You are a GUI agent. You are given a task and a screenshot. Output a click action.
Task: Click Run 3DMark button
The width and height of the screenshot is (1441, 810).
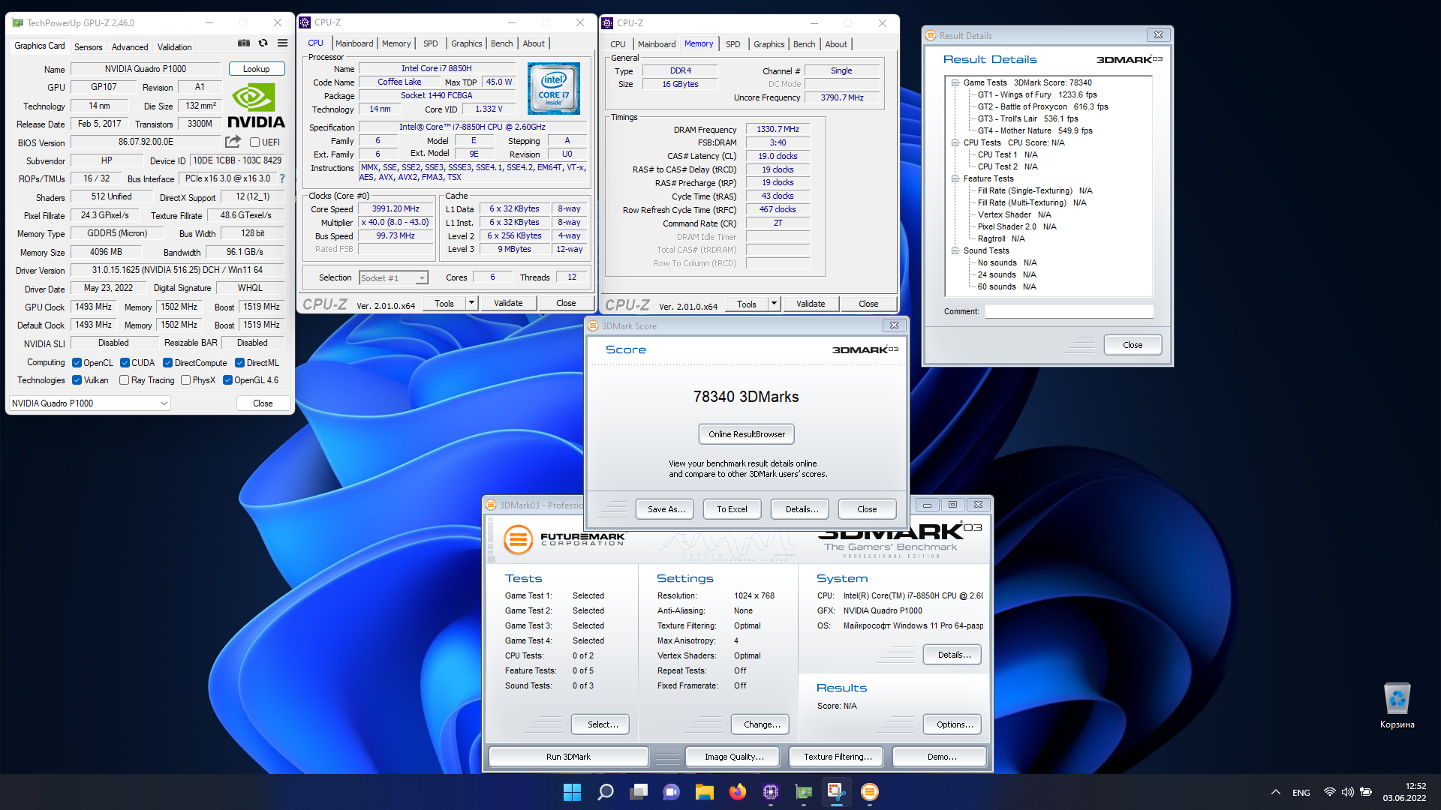(x=568, y=757)
